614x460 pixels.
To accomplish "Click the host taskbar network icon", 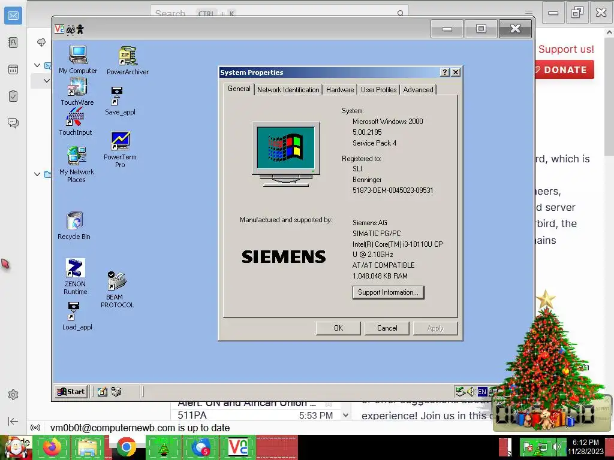I will [x=542, y=447].
